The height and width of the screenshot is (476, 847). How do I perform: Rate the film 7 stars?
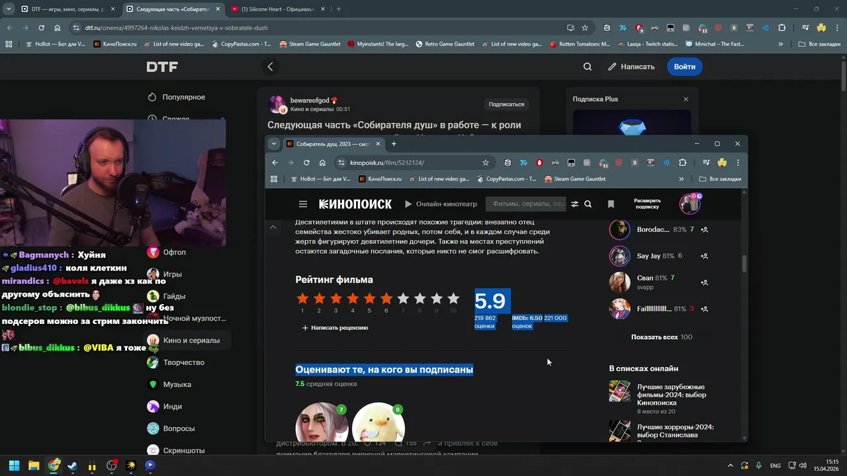click(402, 299)
